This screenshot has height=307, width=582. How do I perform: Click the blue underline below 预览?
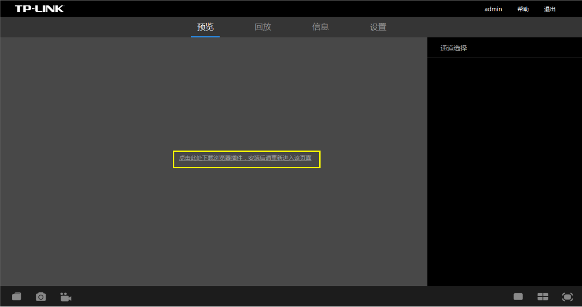click(x=205, y=35)
